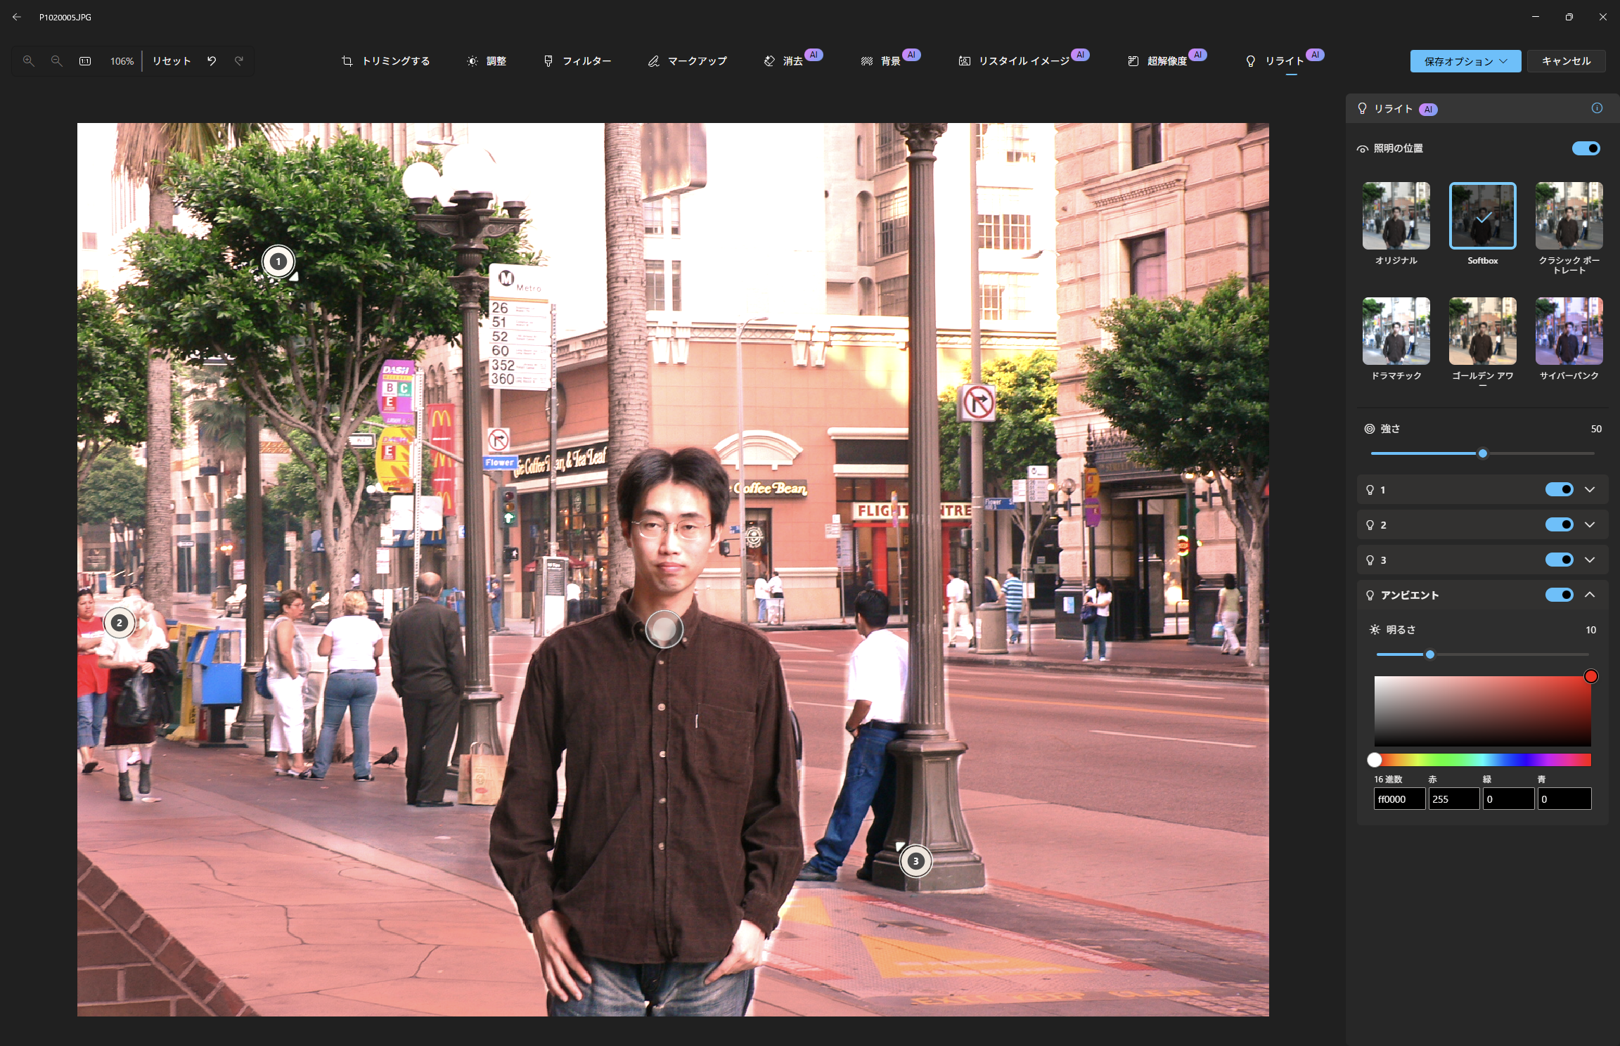
Task: Click the back arrow next to the filename
Action: pos(17,17)
